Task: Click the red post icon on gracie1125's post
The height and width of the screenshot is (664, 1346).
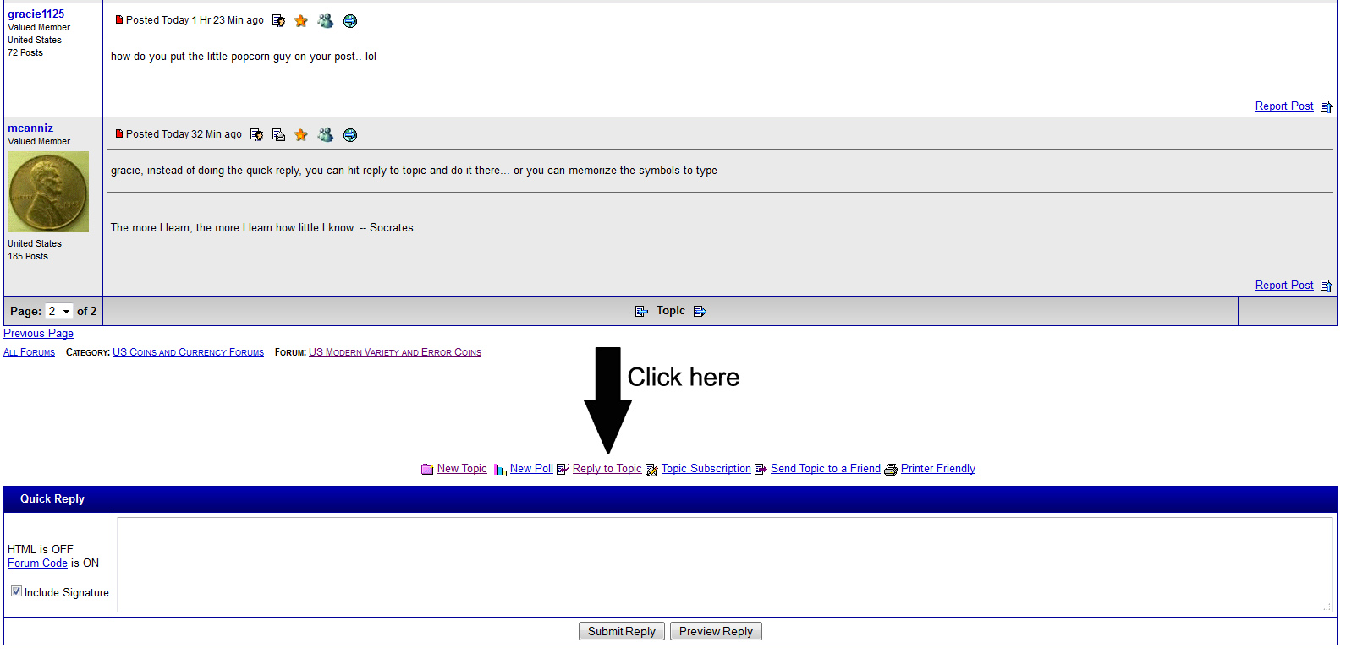Action: [x=119, y=19]
